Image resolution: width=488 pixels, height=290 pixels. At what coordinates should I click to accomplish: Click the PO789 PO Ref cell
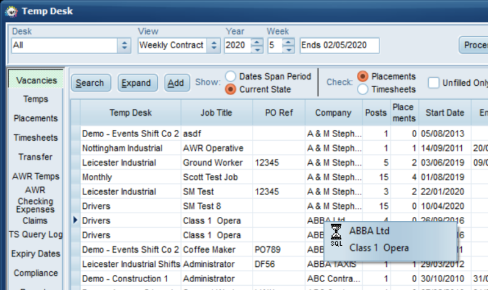click(x=279, y=250)
